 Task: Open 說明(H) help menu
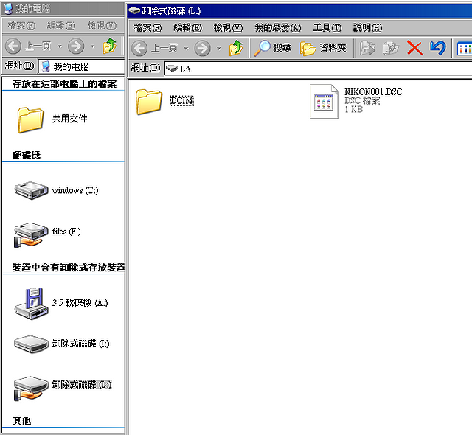click(367, 28)
